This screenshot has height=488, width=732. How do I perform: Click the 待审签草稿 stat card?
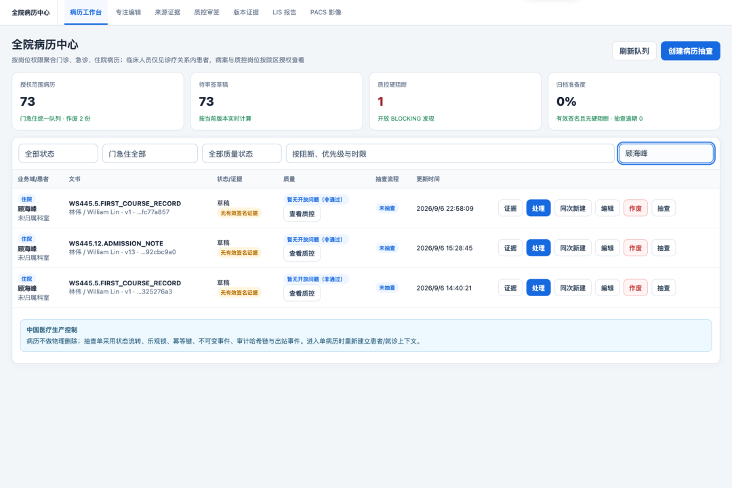click(277, 101)
